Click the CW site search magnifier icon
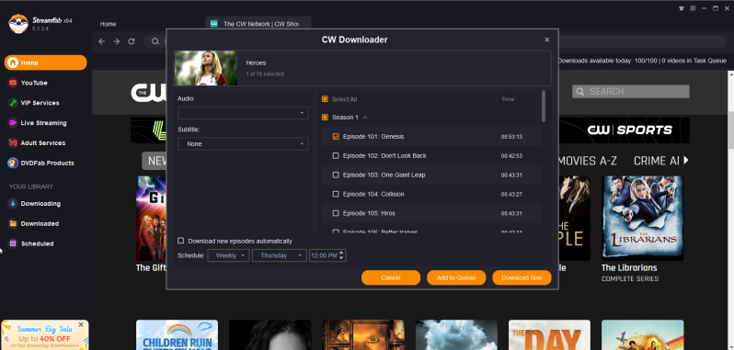This screenshot has width=734, height=350. (x=580, y=92)
